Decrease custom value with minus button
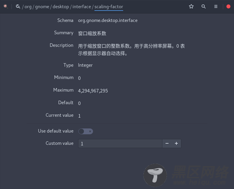 pos(167,143)
